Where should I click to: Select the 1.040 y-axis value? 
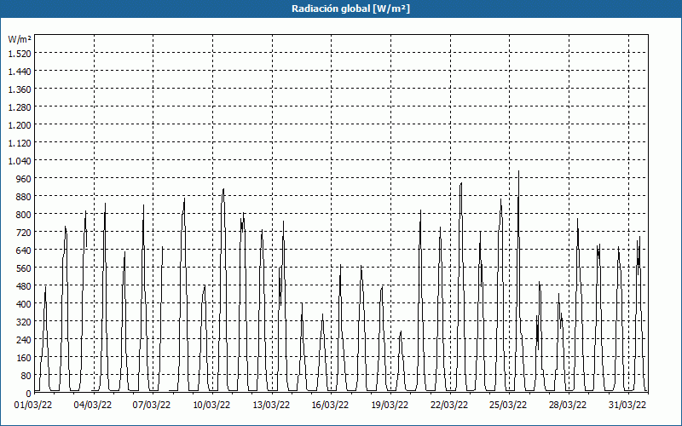(20, 161)
